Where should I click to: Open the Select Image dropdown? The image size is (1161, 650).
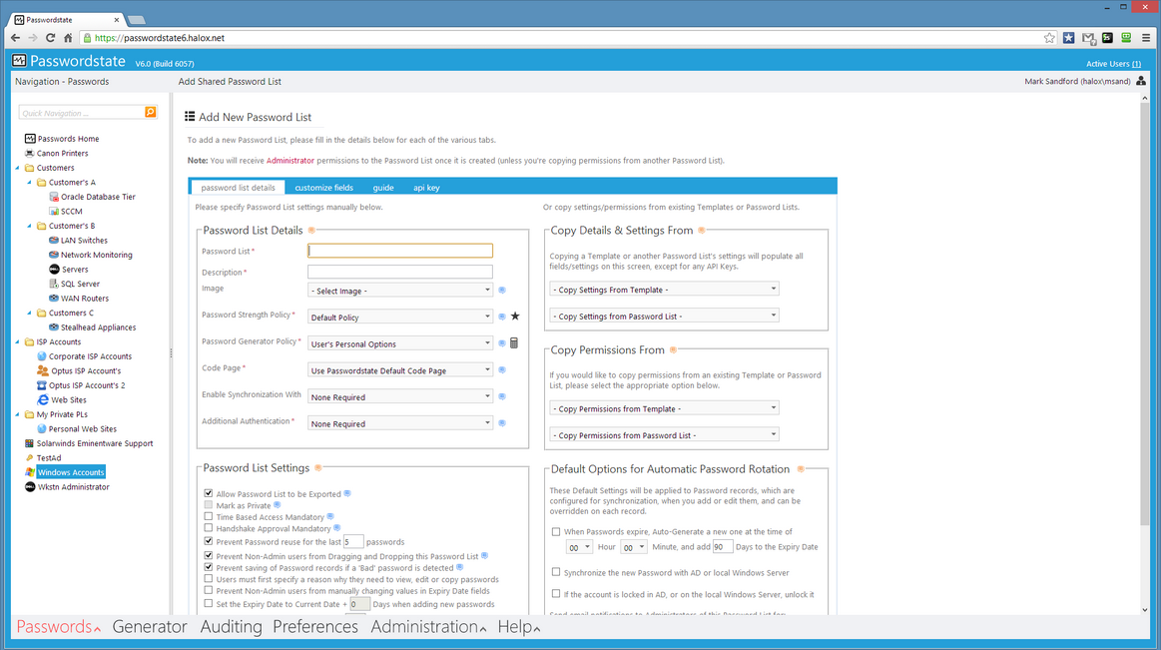[400, 291]
